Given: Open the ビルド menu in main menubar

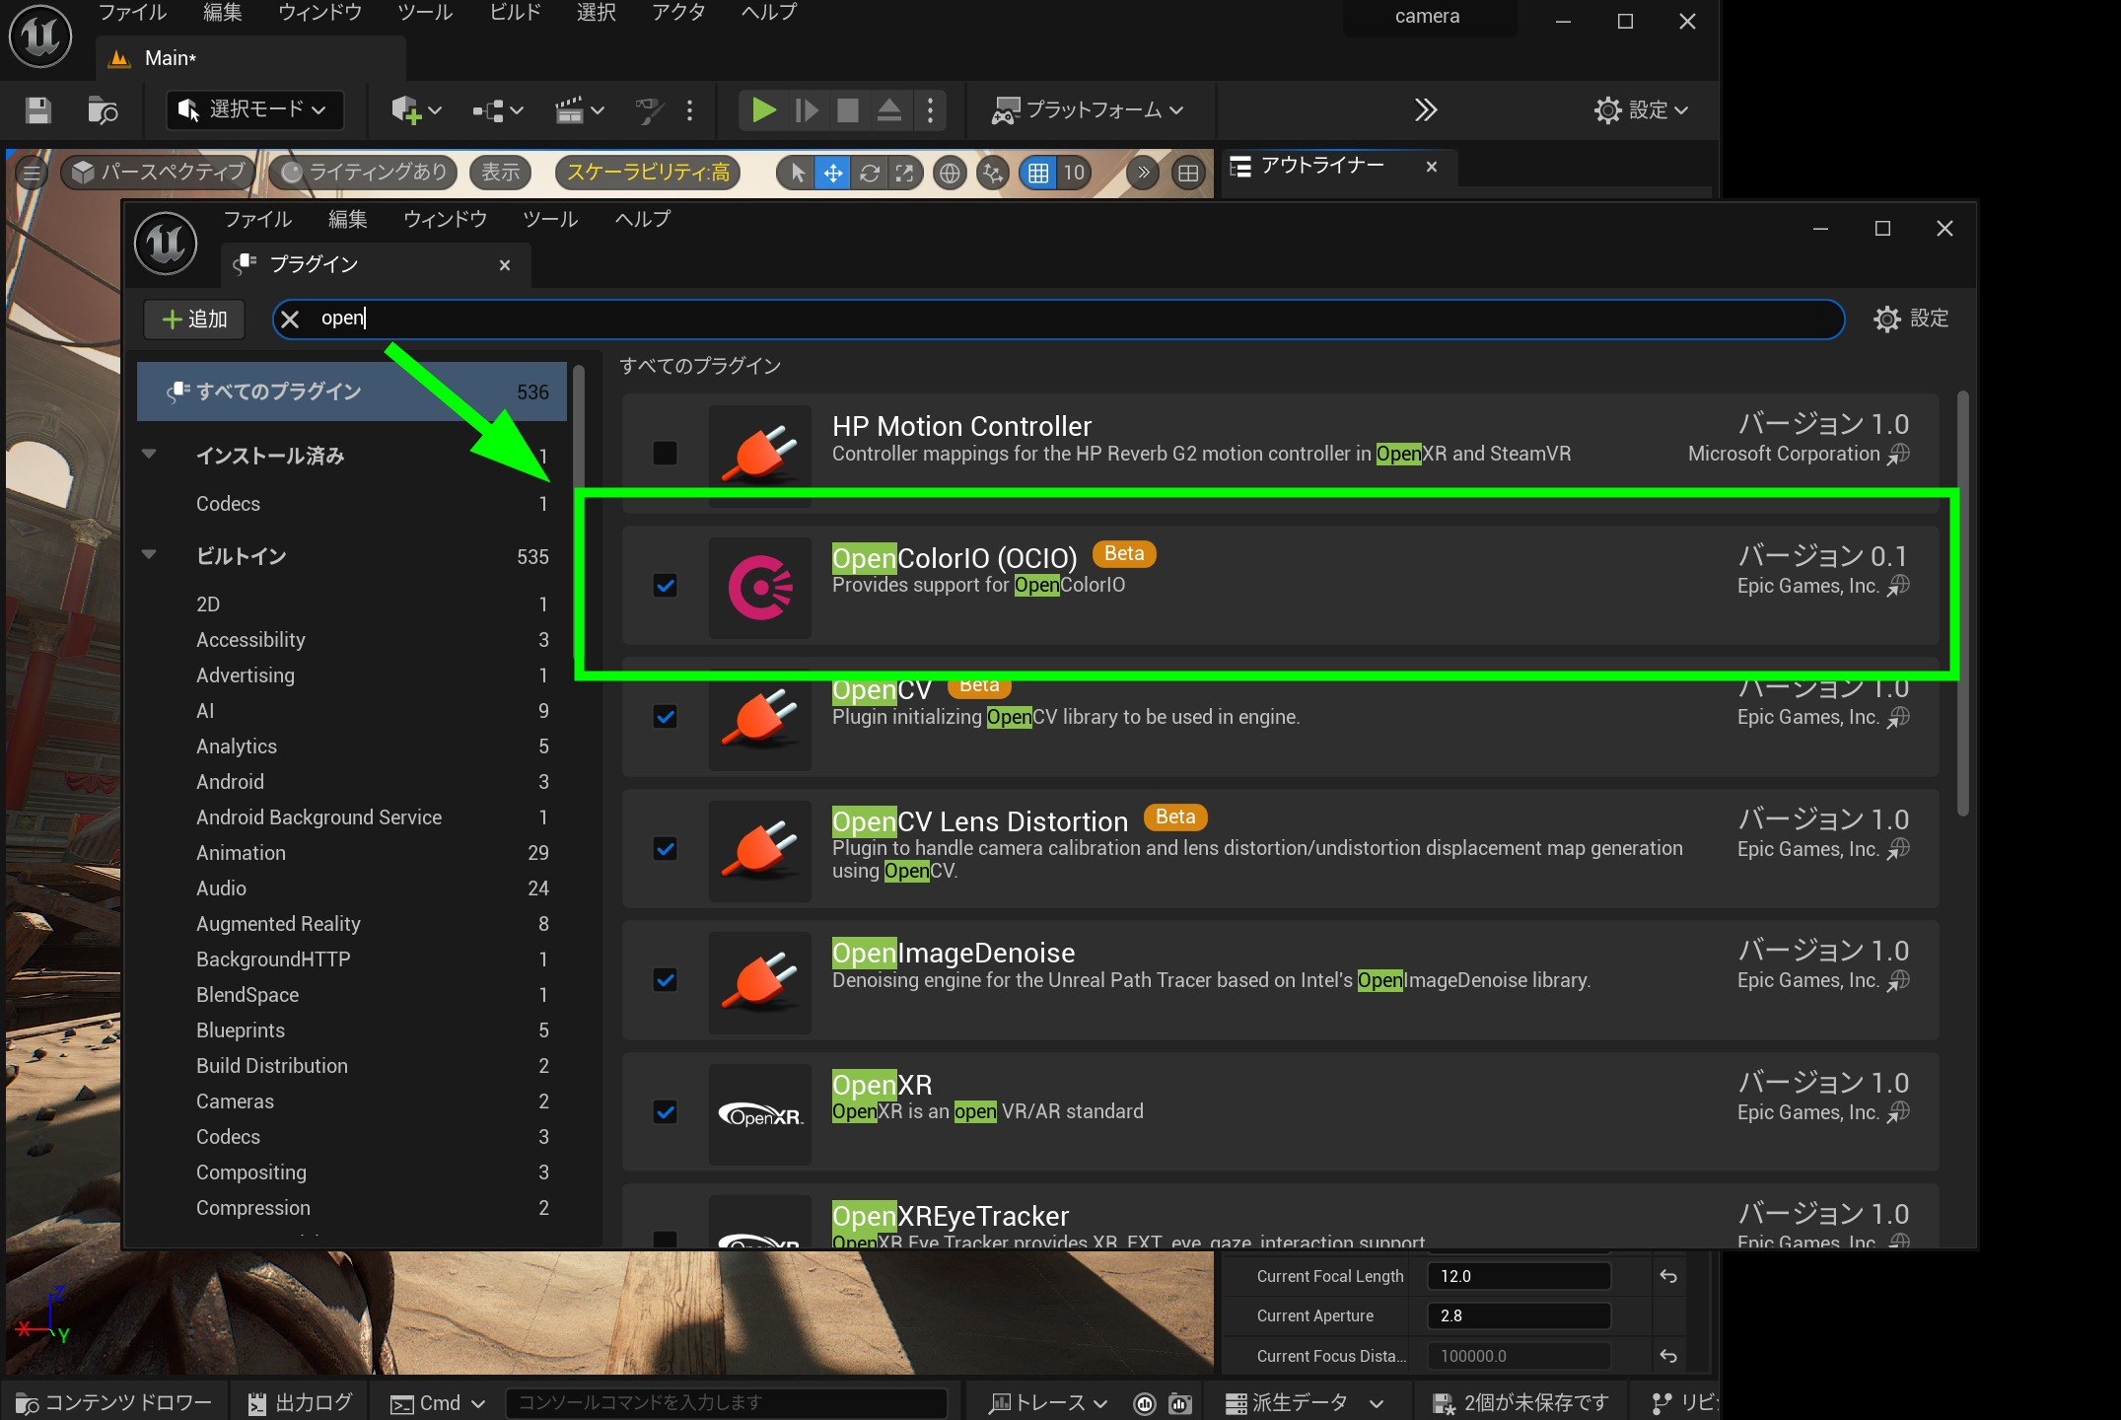Looking at the screenshot, I should click(x=515, y=13).
